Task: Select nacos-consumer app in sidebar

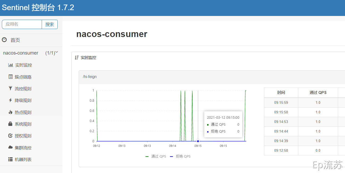Action: (21, 53)
